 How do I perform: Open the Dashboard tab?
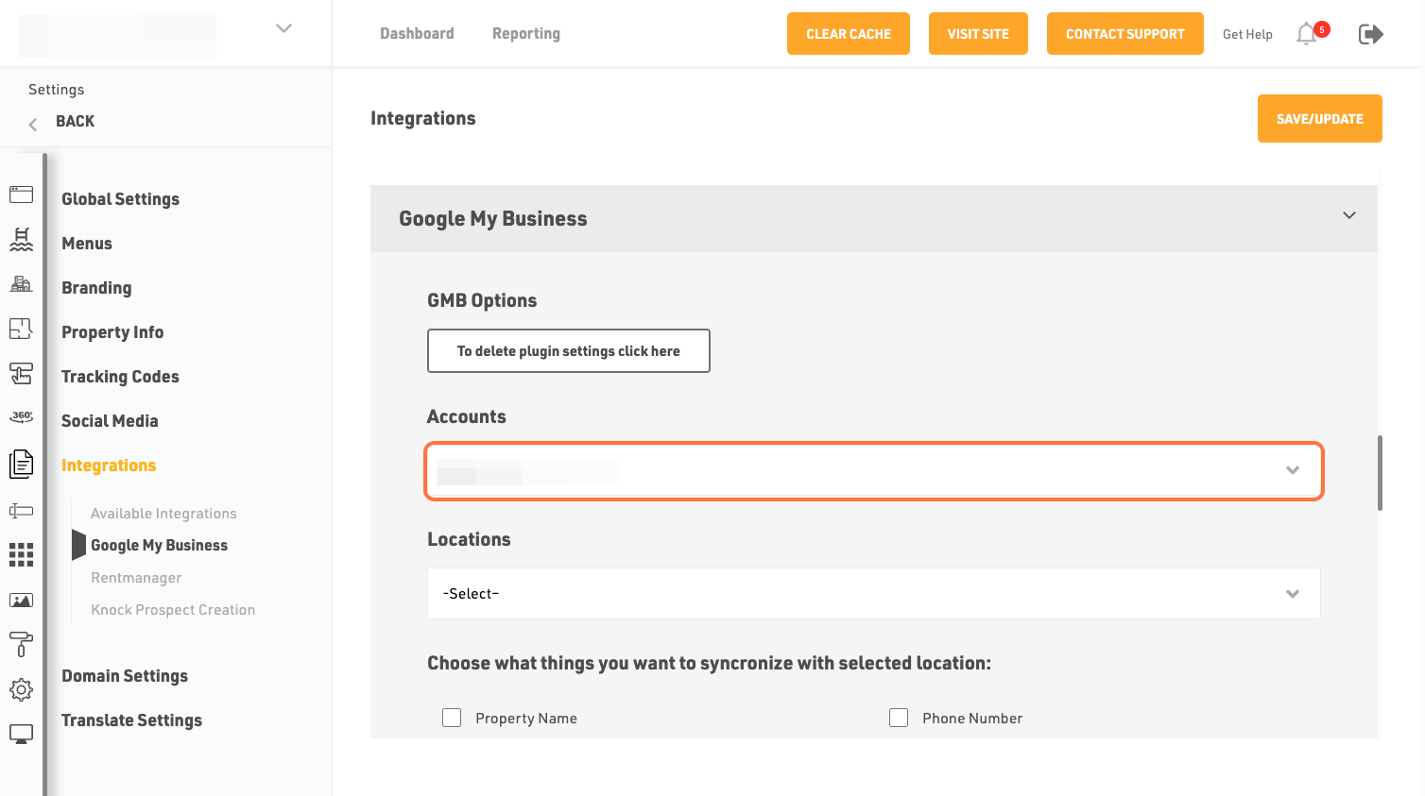(417, 34)
